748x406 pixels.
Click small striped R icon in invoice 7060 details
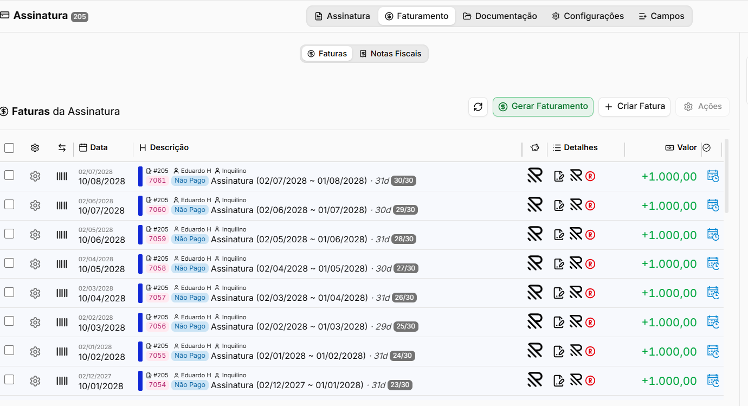576,204
